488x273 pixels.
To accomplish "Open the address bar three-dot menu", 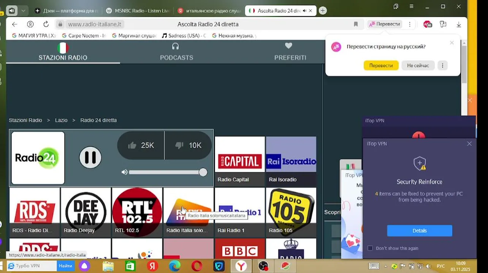I will coord(410,24).
